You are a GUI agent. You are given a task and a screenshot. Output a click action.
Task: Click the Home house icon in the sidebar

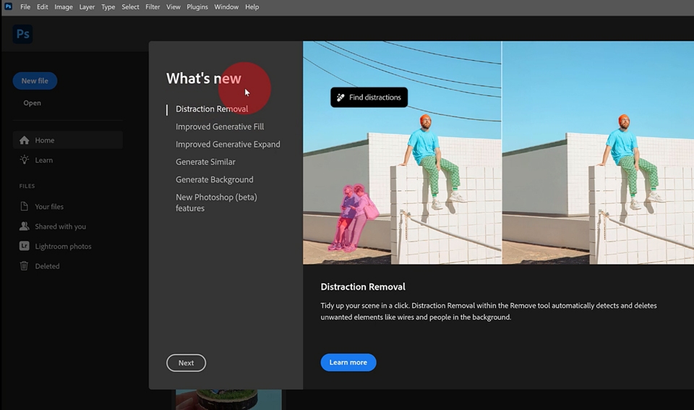(x=25, y=140)
